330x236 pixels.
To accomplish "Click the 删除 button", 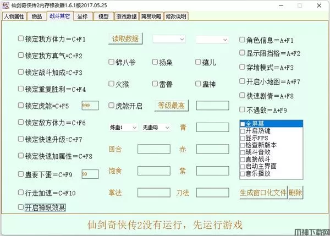I will tap(295, 193).
